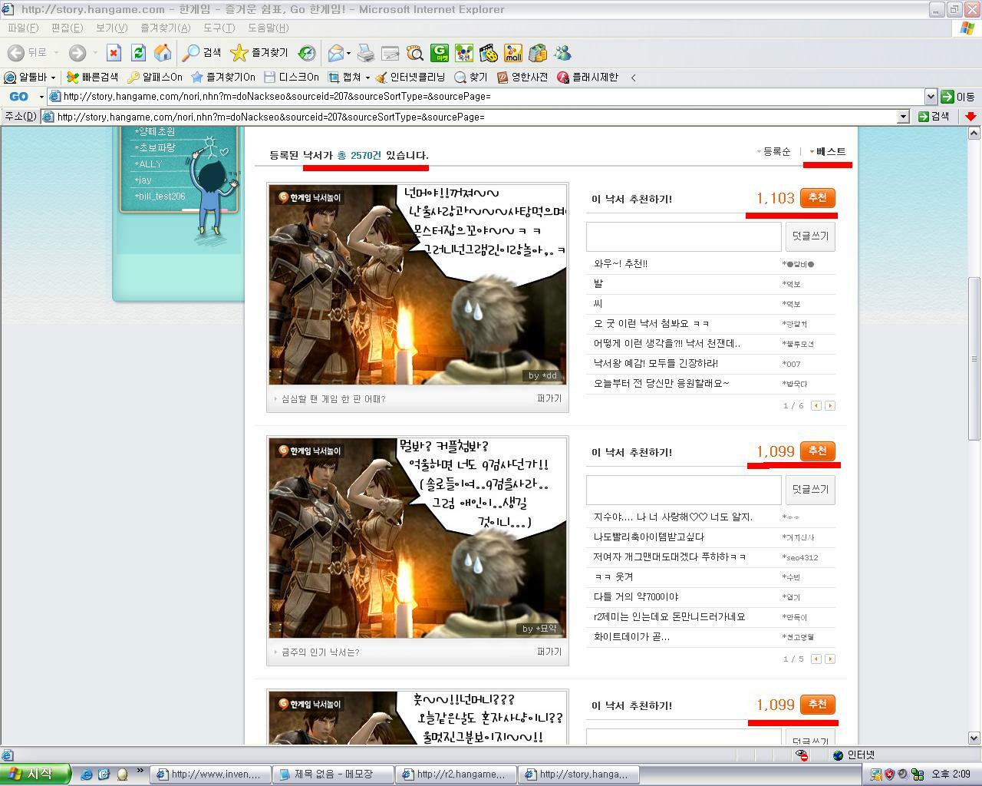The image size is (982, 786).
Task: Expand the address bar URL dropdown
Action: (903, 117)
